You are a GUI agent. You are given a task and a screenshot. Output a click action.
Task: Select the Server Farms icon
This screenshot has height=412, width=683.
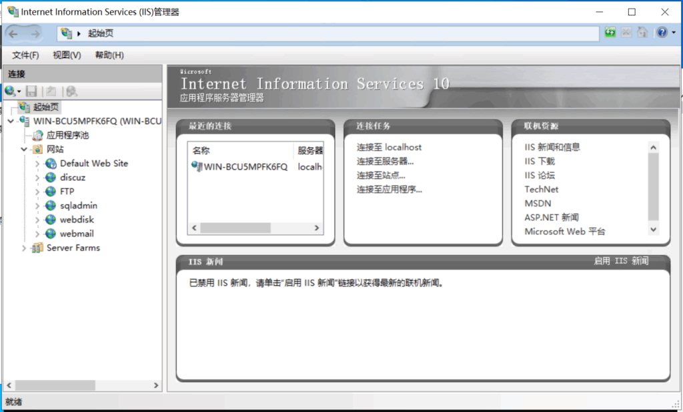pyautogui.click(x=37, y=248)
